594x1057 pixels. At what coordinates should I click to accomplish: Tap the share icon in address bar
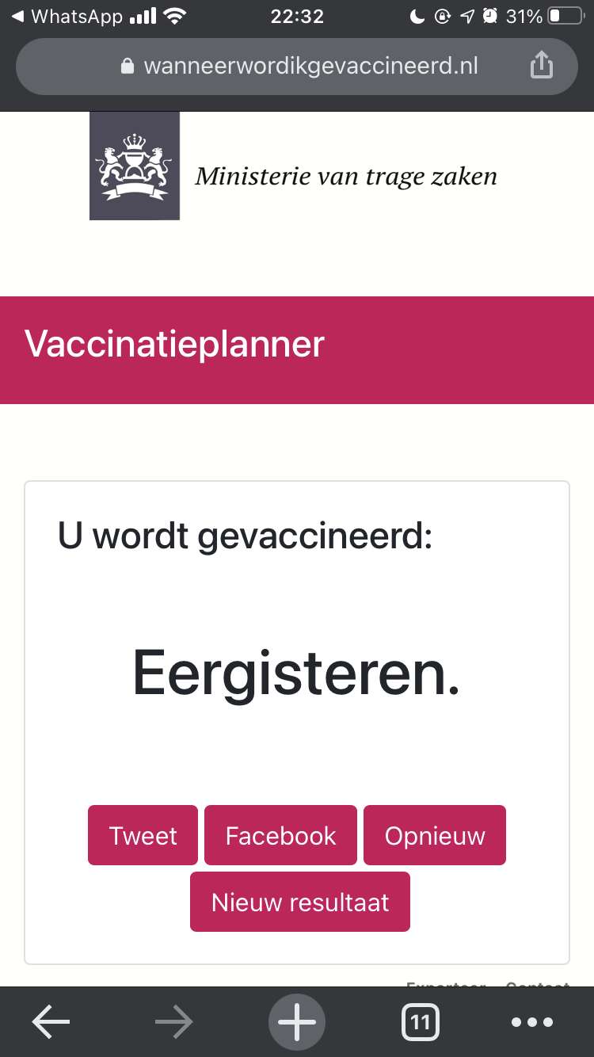[541, 66]
